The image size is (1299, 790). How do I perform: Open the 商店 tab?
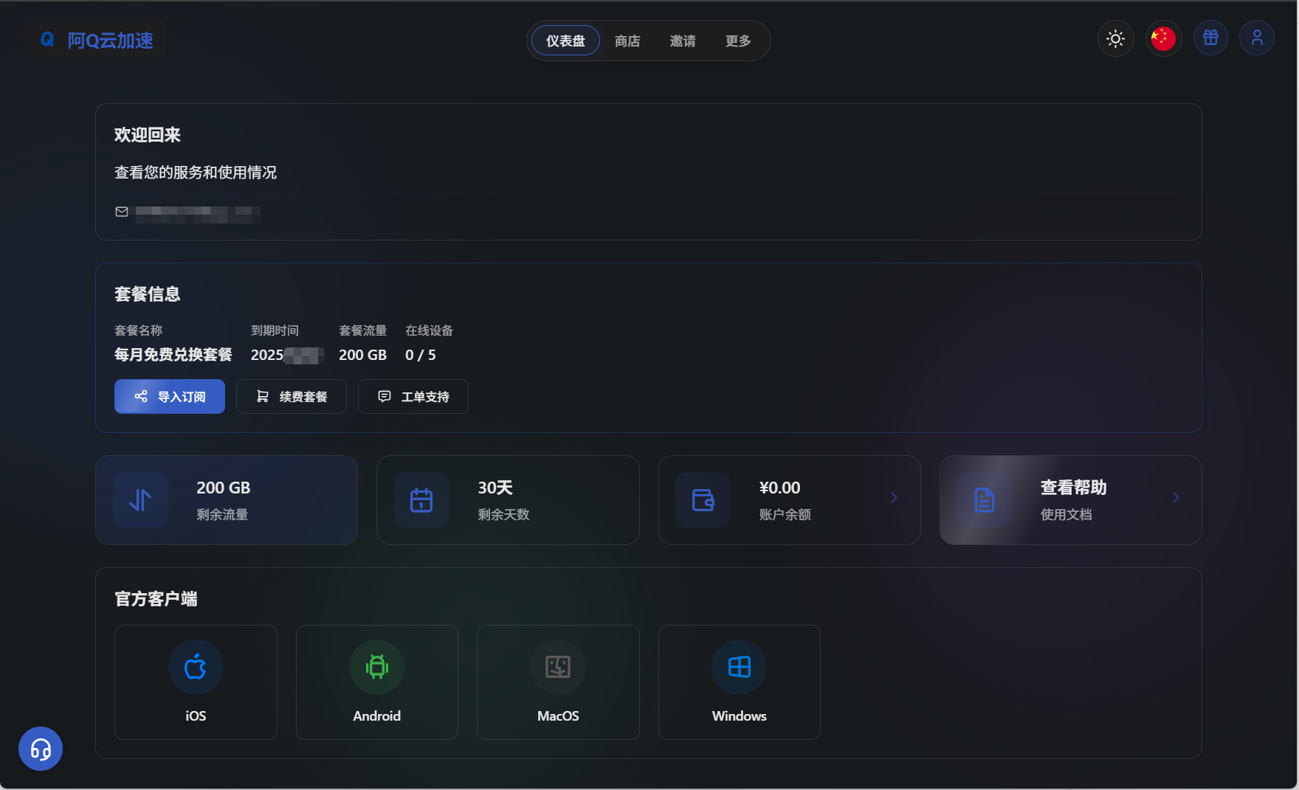coord(627,41)
